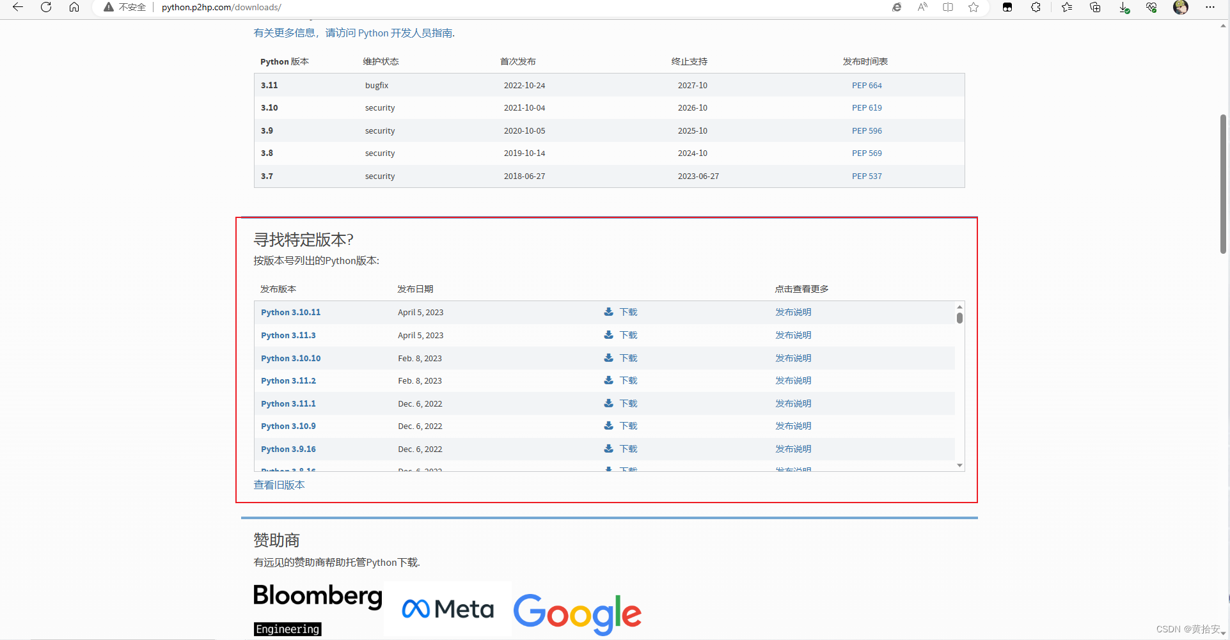Add this page to favorites

point(974,7)
